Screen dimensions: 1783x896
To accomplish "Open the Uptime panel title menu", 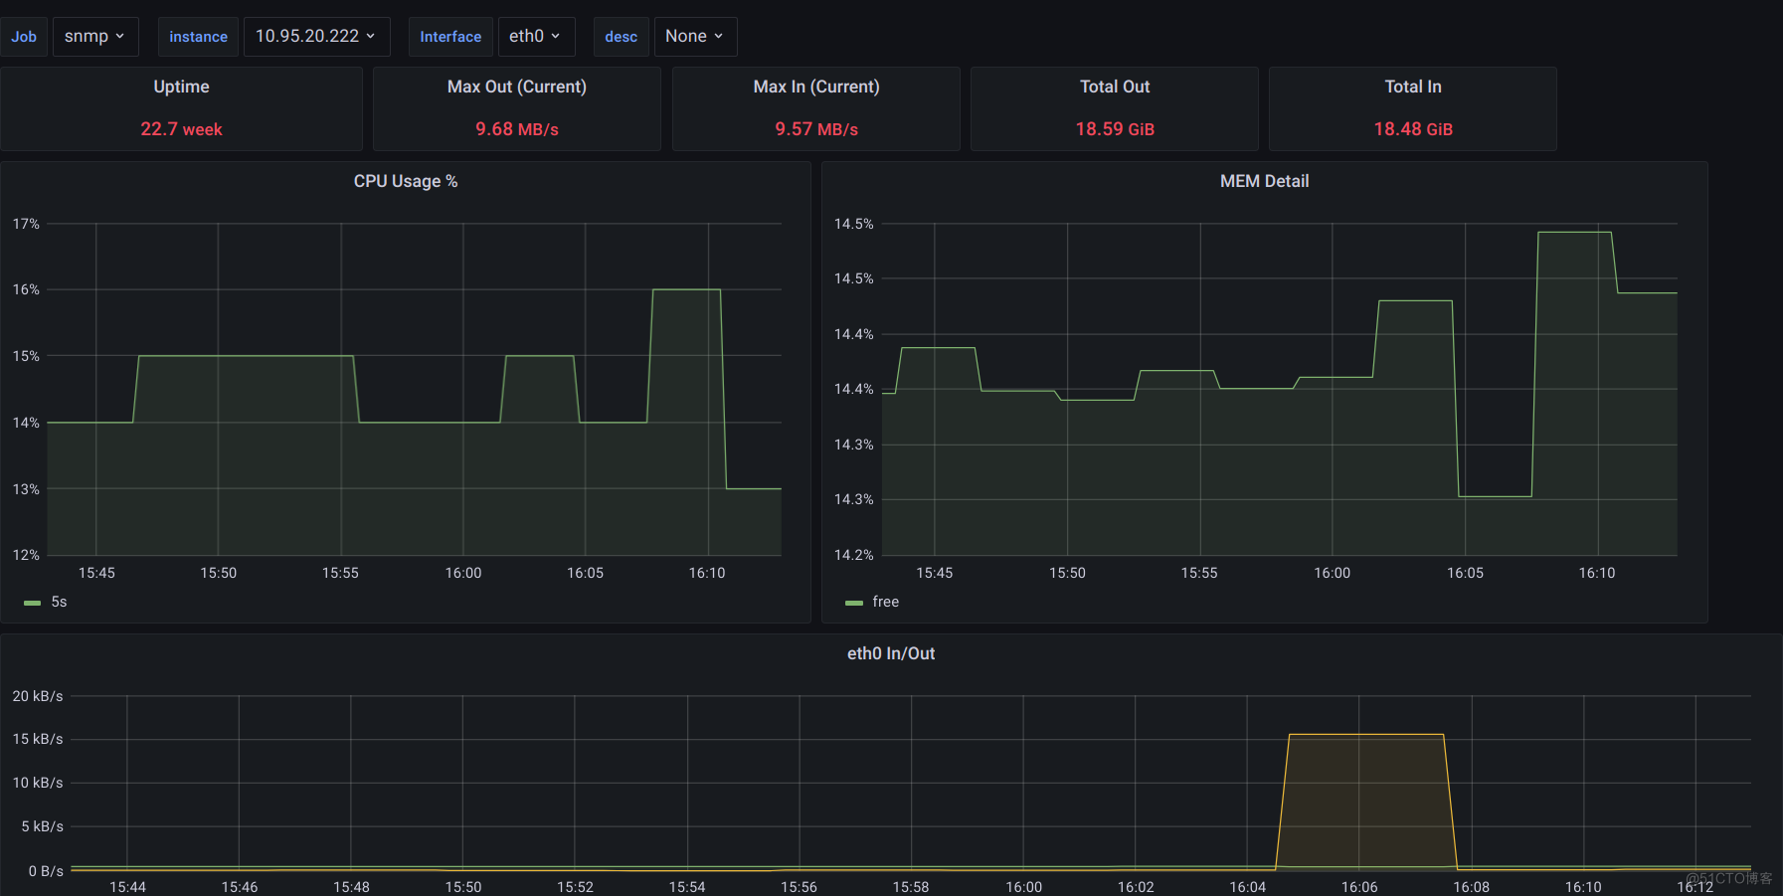I will pos(181,87).
